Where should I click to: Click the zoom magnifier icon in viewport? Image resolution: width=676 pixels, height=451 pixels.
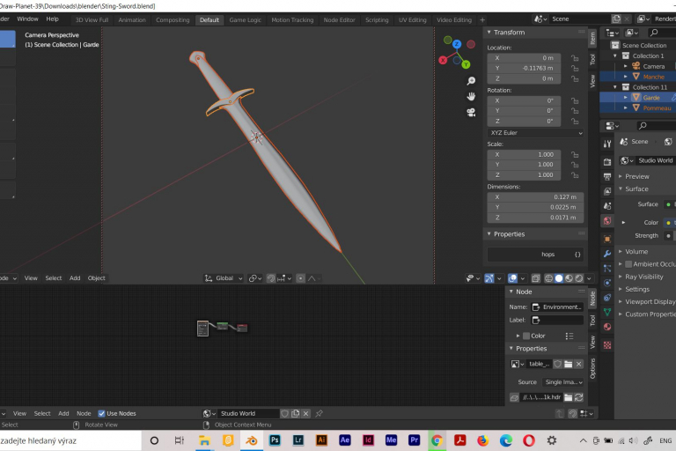[x=471, y=80]
